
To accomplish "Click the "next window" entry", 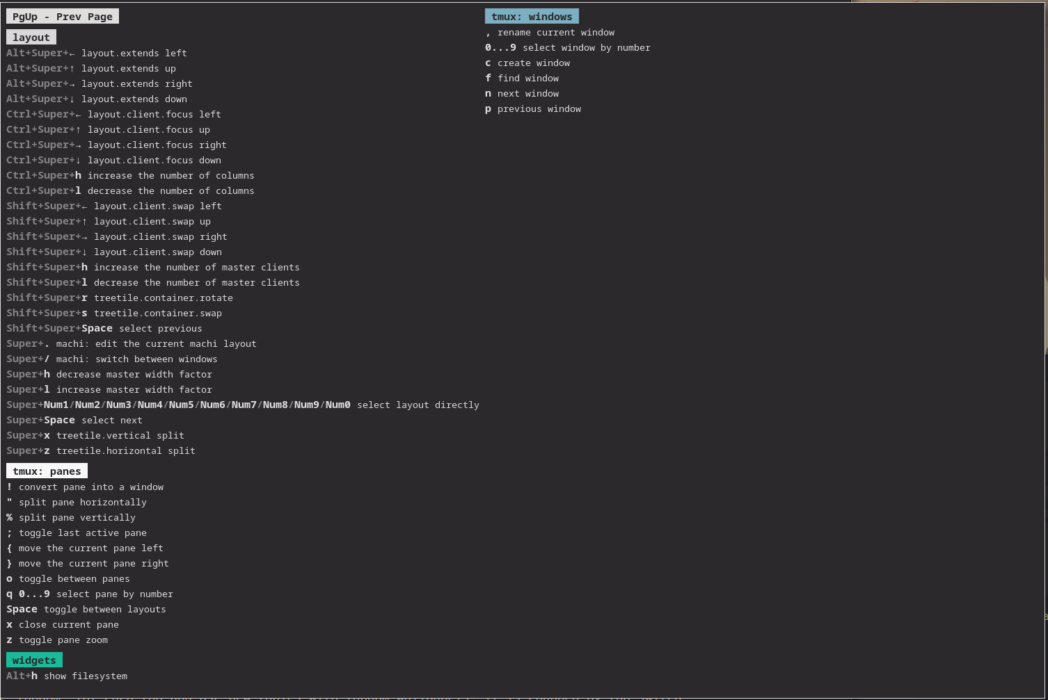I will [x=521, y=93].
